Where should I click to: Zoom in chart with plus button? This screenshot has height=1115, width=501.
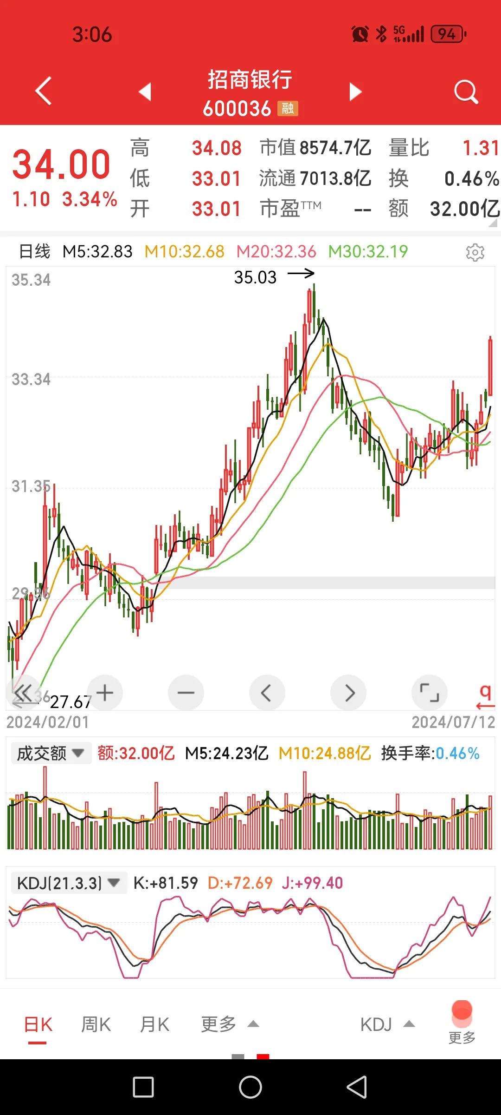pos(105,693)
